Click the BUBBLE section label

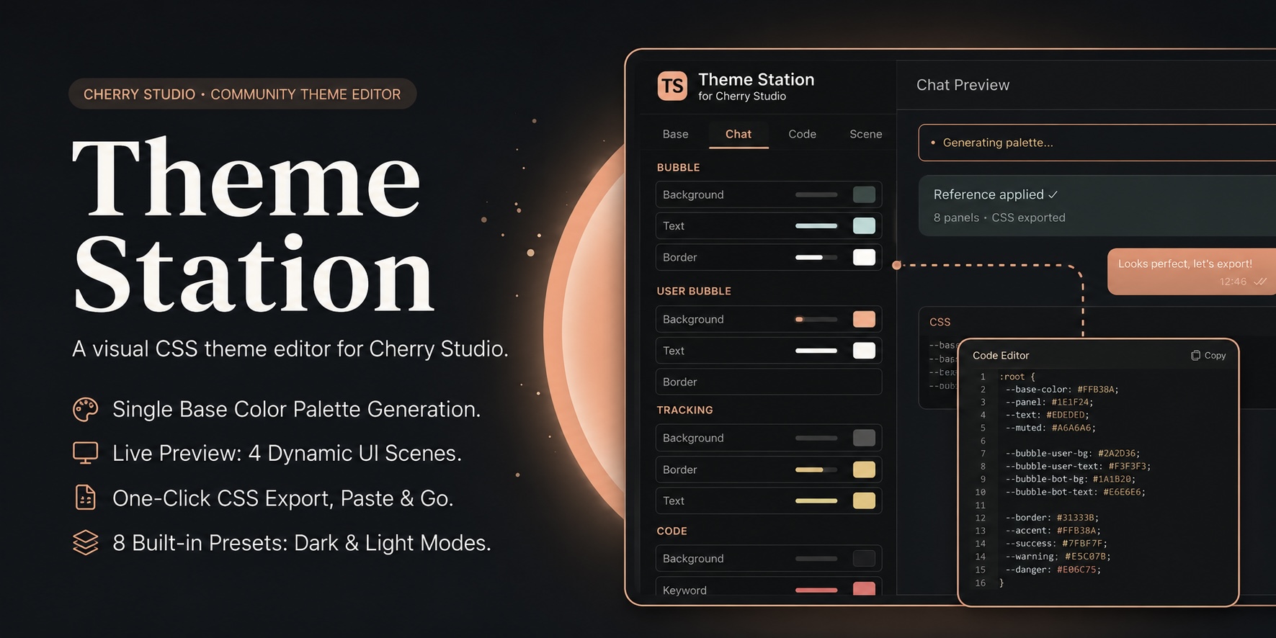pyautogui.click(x=678, y=167)
